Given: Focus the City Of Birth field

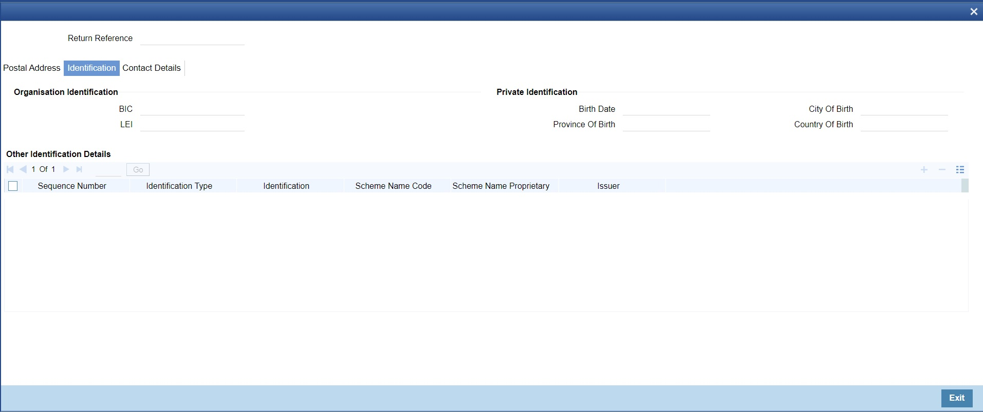Looking at the screenshot, I should (x=904, y=109).
